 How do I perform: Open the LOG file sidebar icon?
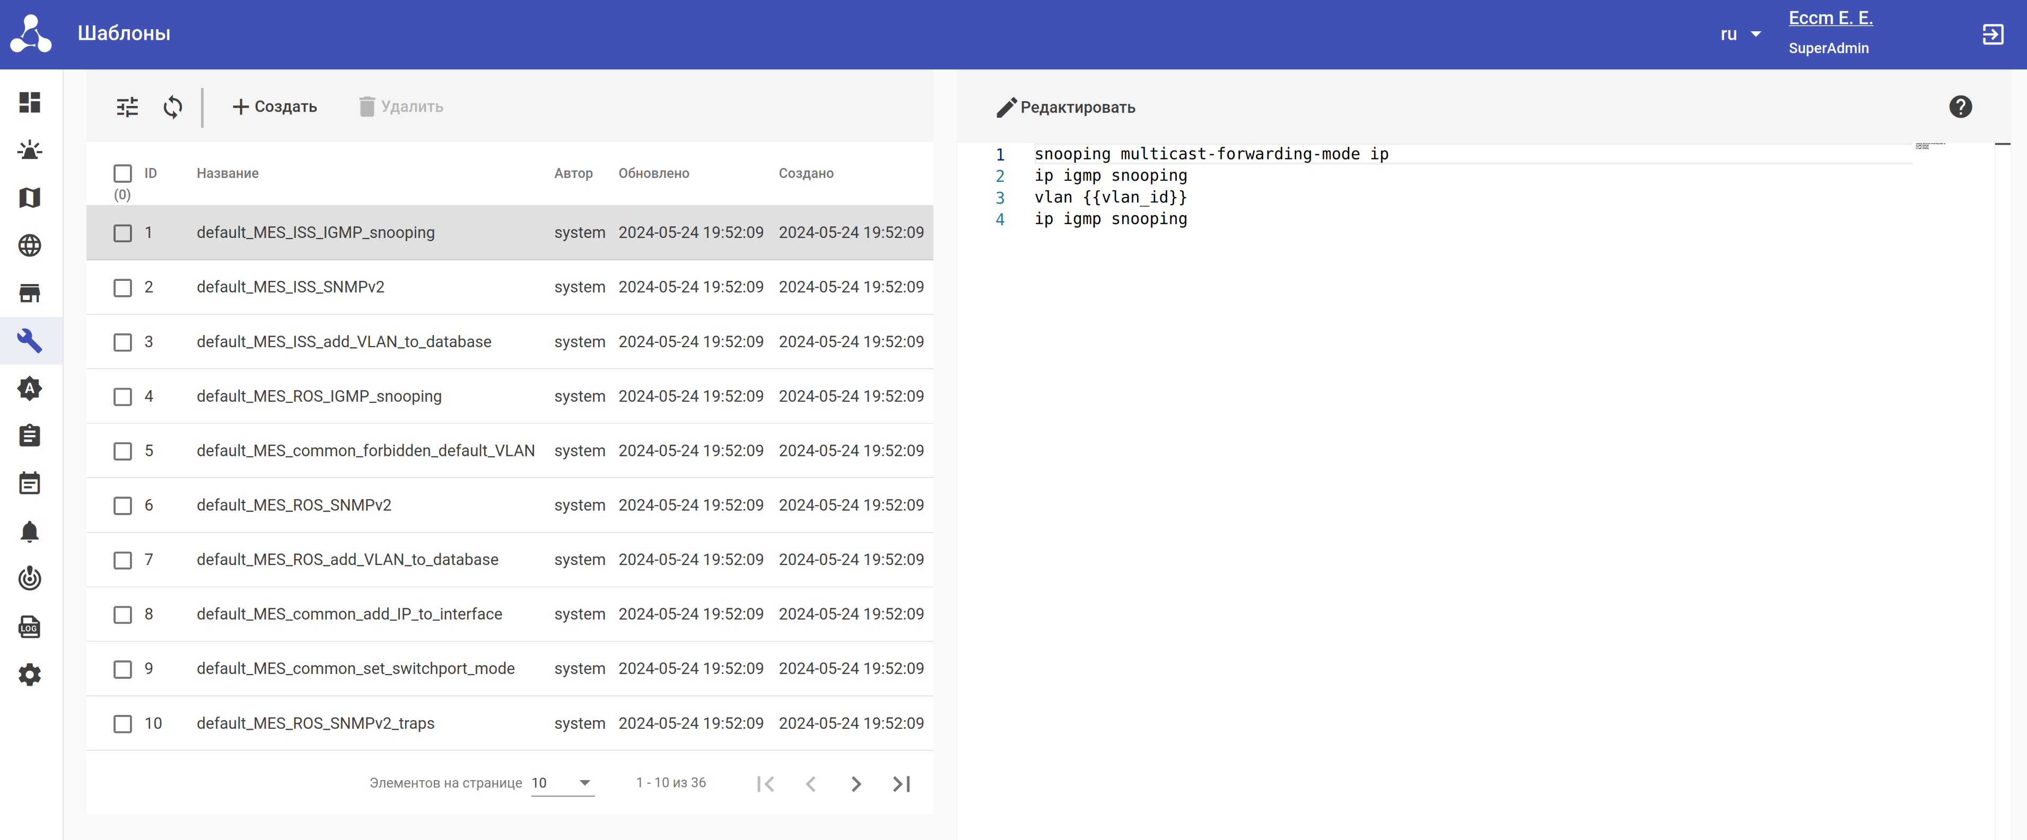tap(30, 627)
